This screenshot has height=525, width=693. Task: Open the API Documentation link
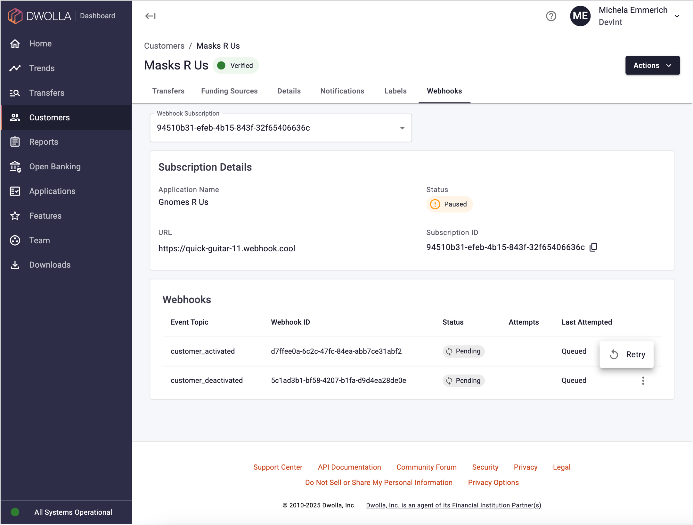tap(349, 467)
